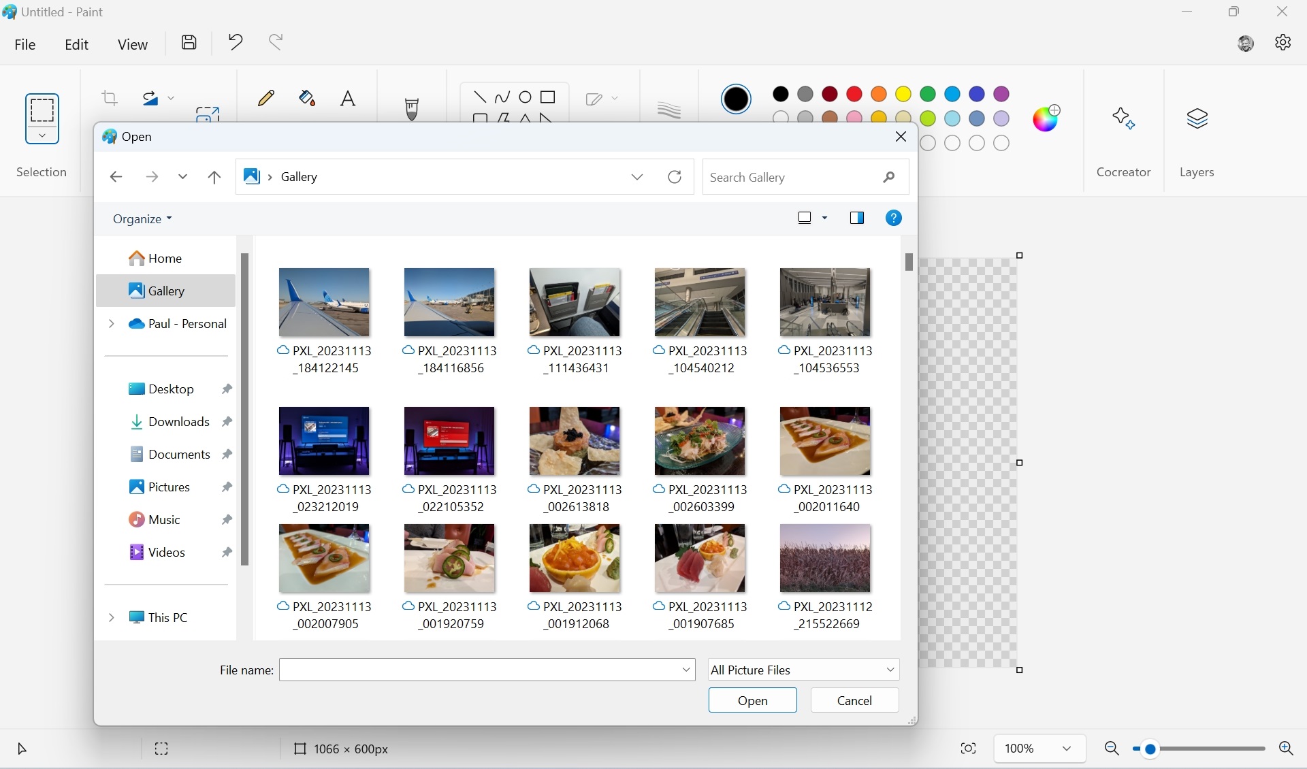
Task: Click the fit to window icon
Action: pos(968,749)
